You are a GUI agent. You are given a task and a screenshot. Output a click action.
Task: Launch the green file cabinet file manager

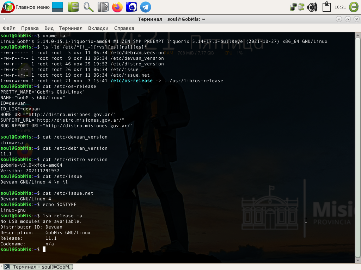pyautogui.click(x=73, y=7)
